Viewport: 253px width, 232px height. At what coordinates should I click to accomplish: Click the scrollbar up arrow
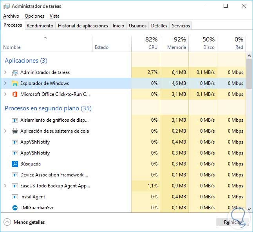point(249,56)
